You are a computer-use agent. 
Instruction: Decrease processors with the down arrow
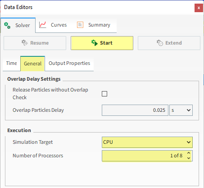pos(189,158)
